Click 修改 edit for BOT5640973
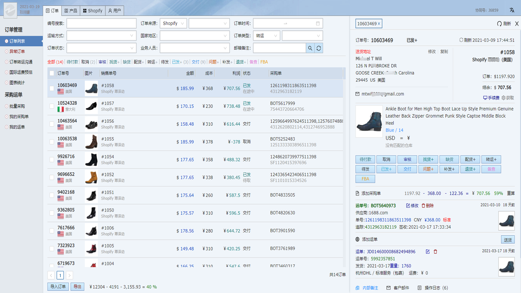Image resolution: width=521 pixels, height=293 pixels. coord(412,206)
